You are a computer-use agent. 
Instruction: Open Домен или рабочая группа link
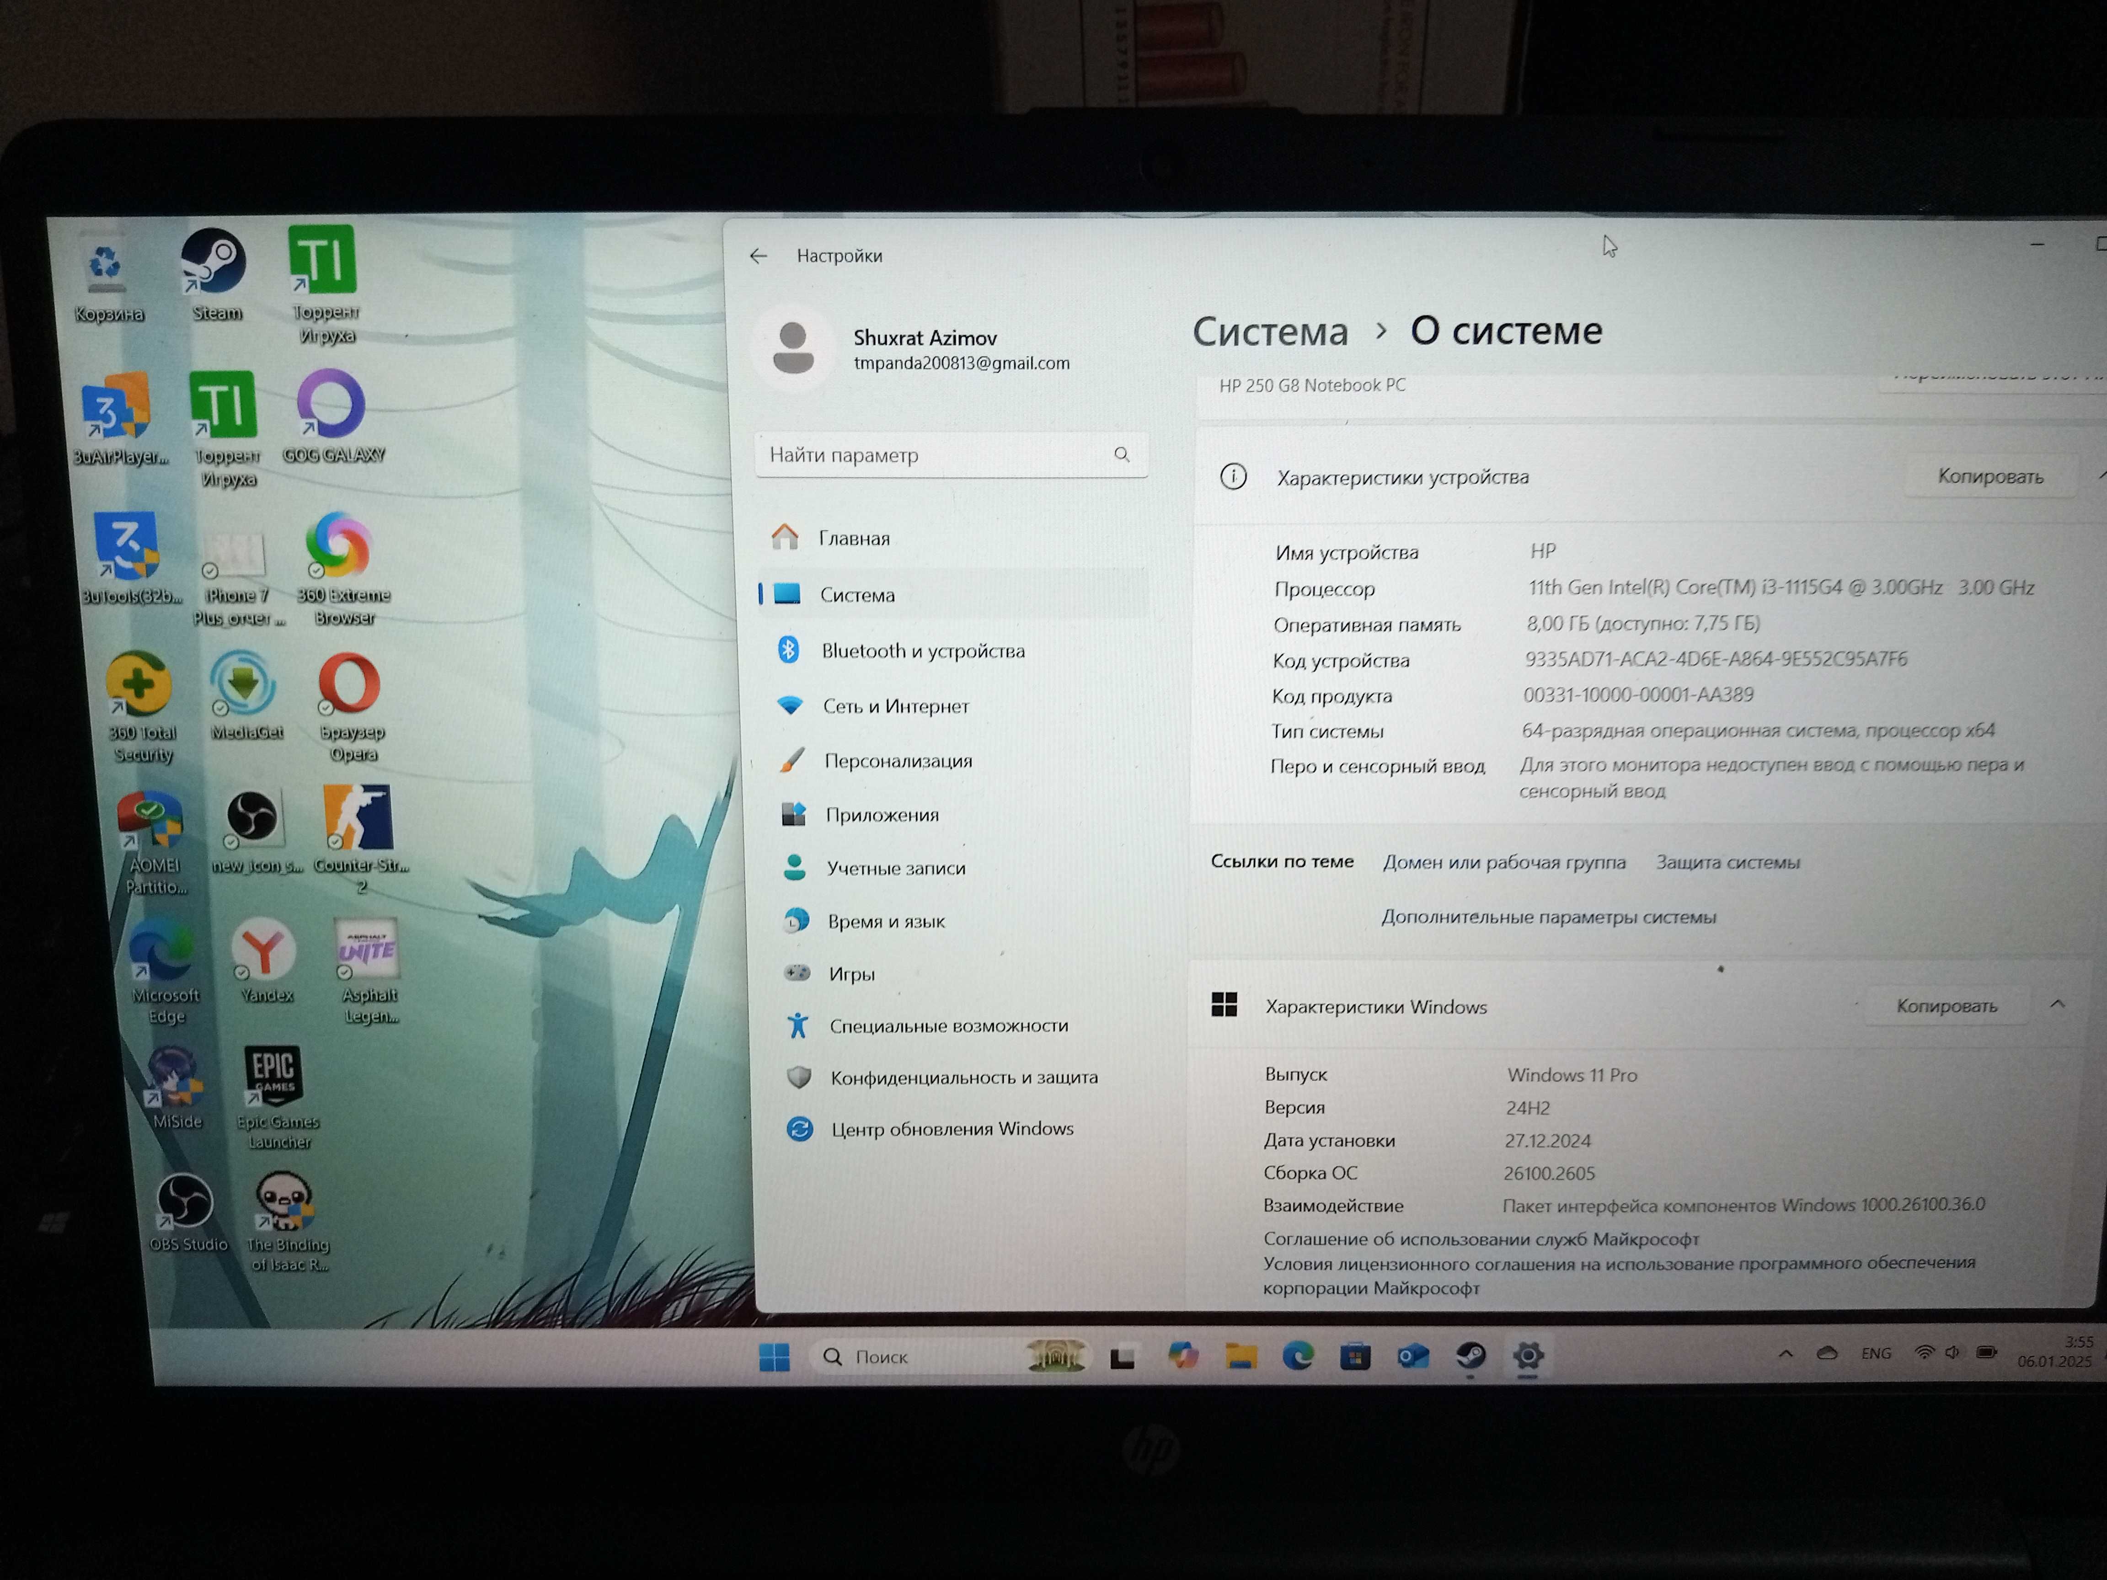(1504, 862)
